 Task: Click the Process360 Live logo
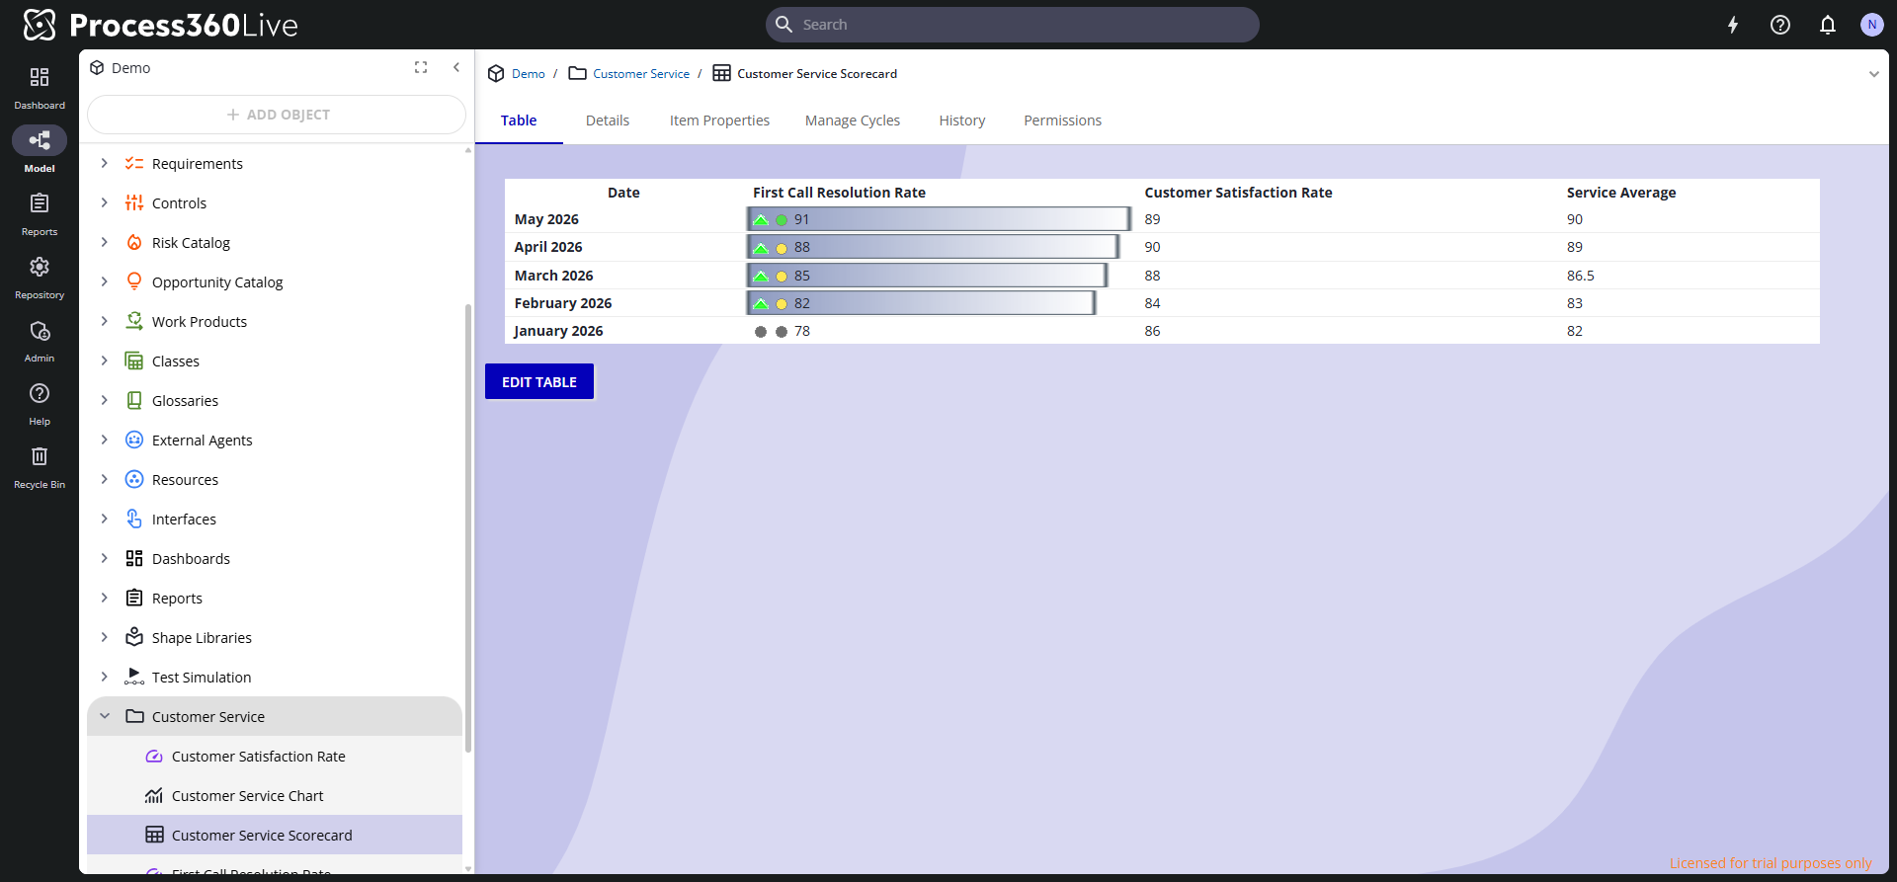(160, 25)
